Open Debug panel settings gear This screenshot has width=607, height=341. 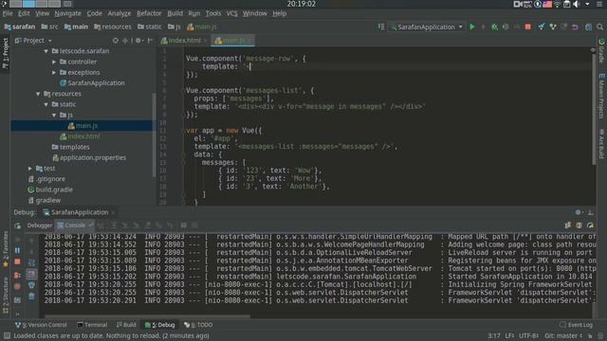579,212
